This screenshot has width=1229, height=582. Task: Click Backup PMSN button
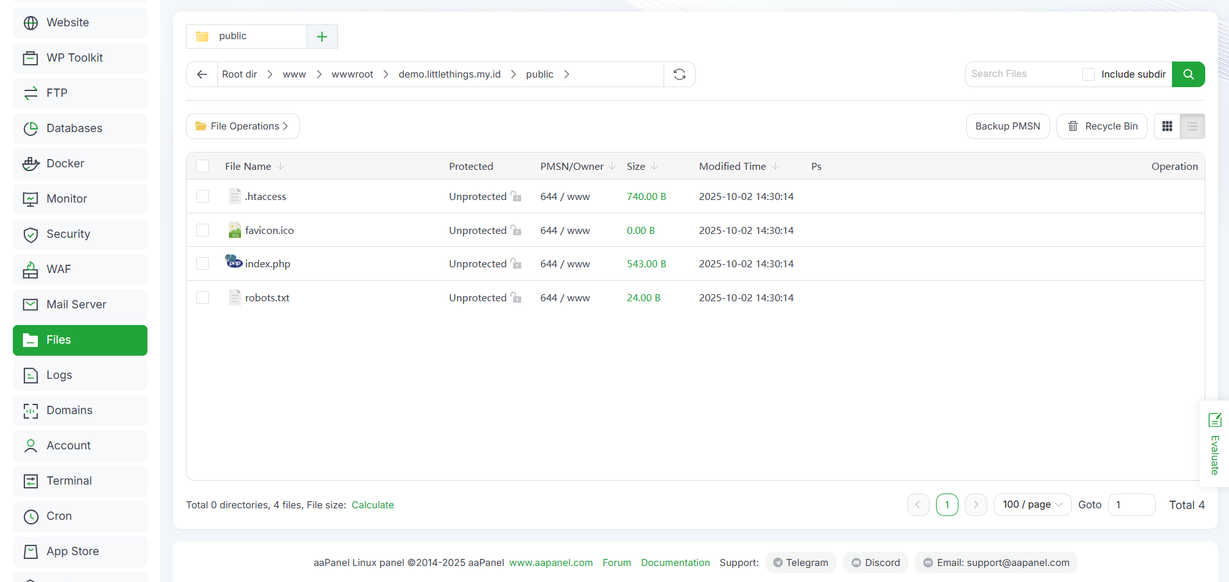coord(1008,126)
